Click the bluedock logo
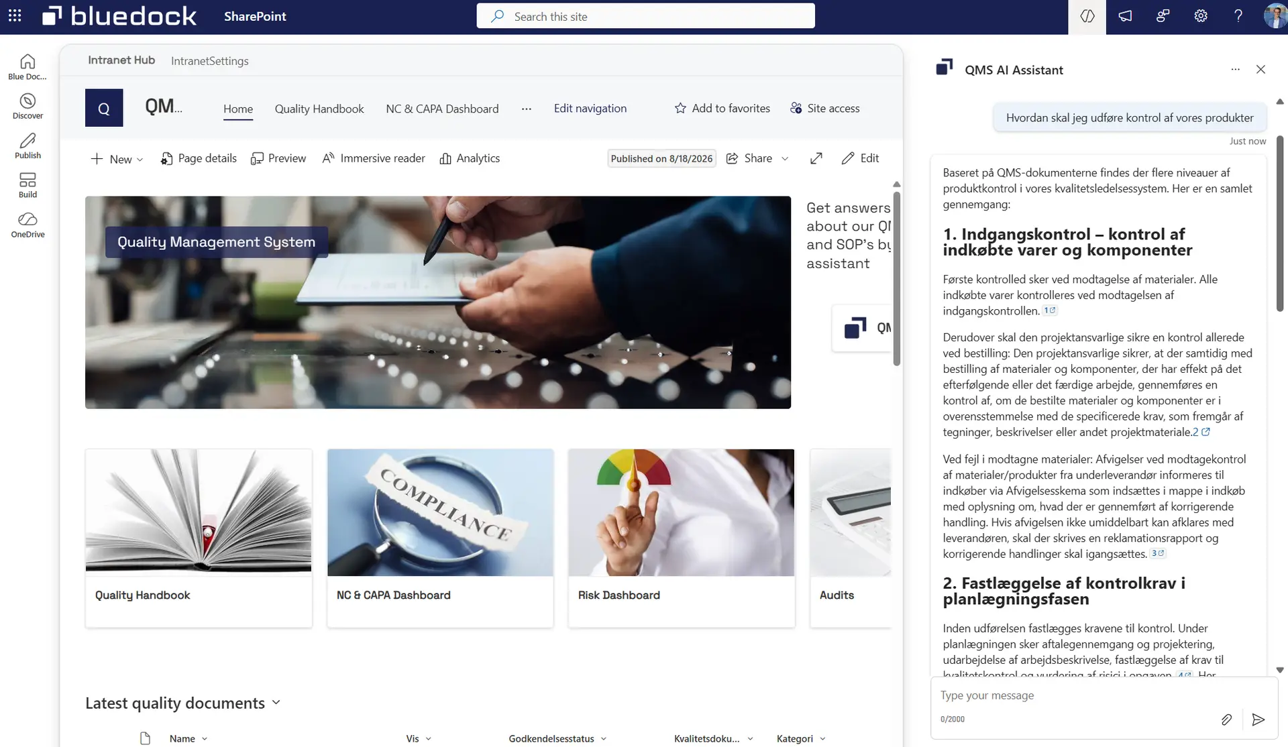 119,16
